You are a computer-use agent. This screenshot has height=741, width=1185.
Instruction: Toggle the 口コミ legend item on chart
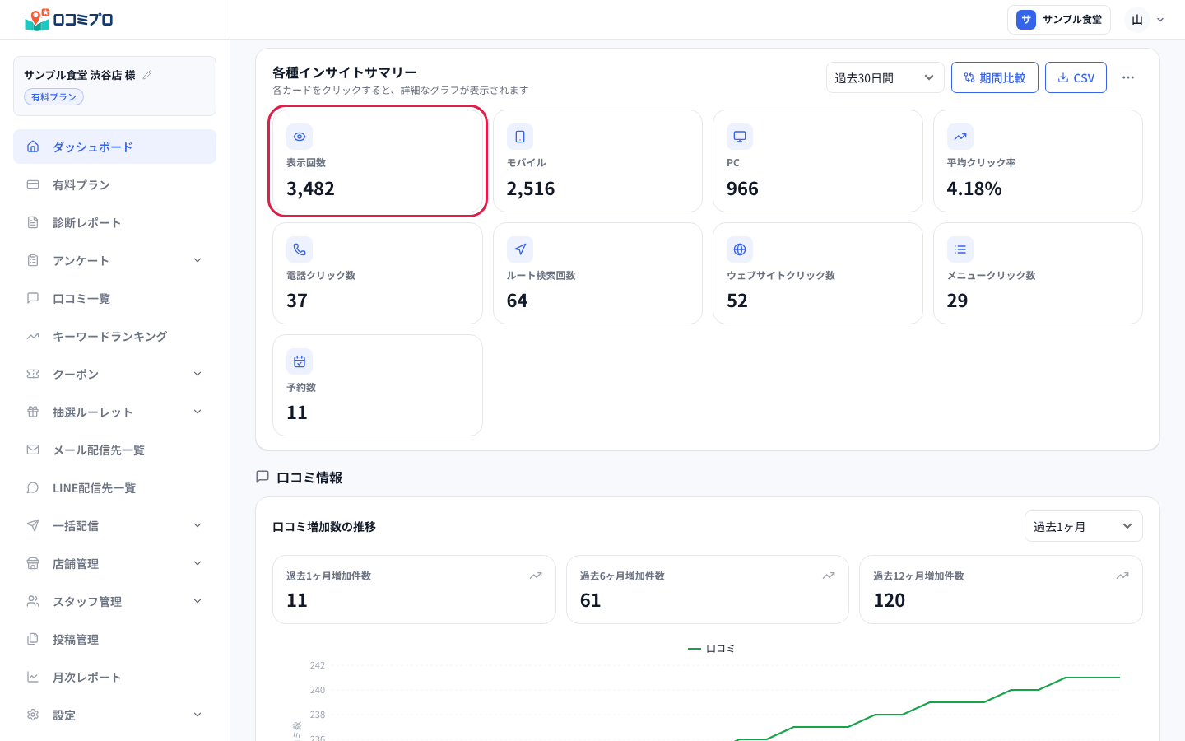pyautogui.click(x=711, y=649)
